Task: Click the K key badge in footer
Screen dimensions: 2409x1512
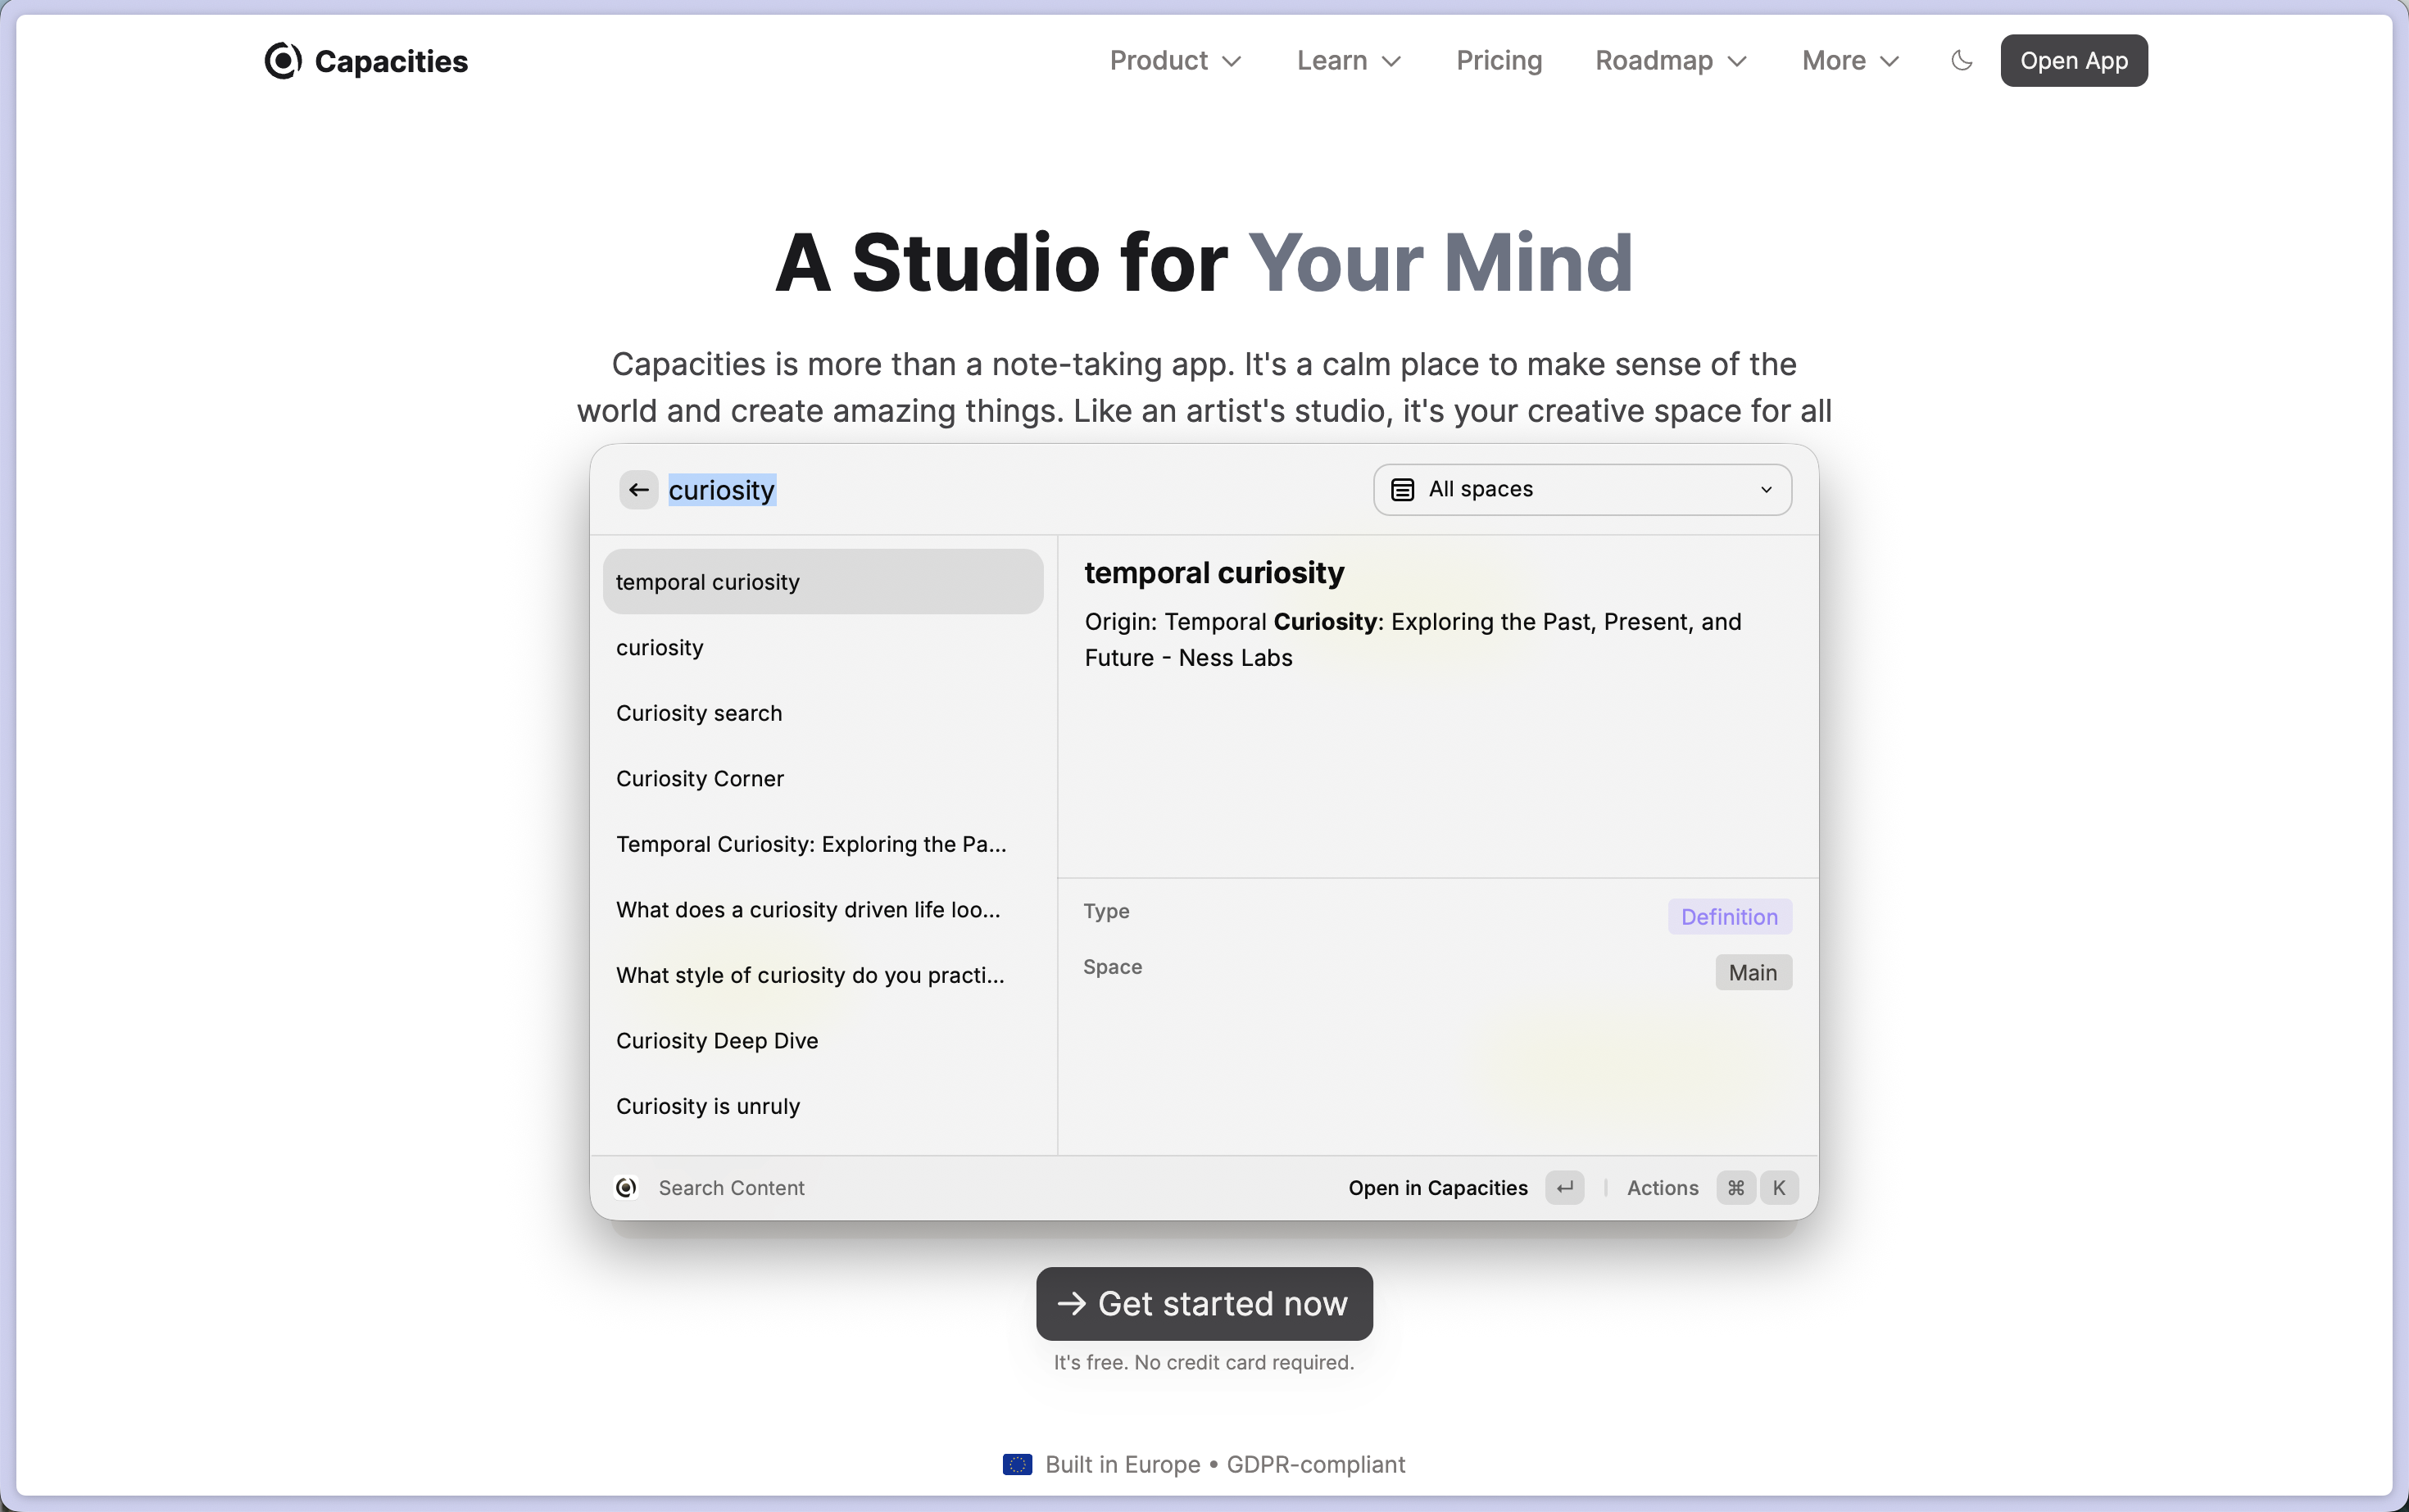Action: pos(1779,1188)
